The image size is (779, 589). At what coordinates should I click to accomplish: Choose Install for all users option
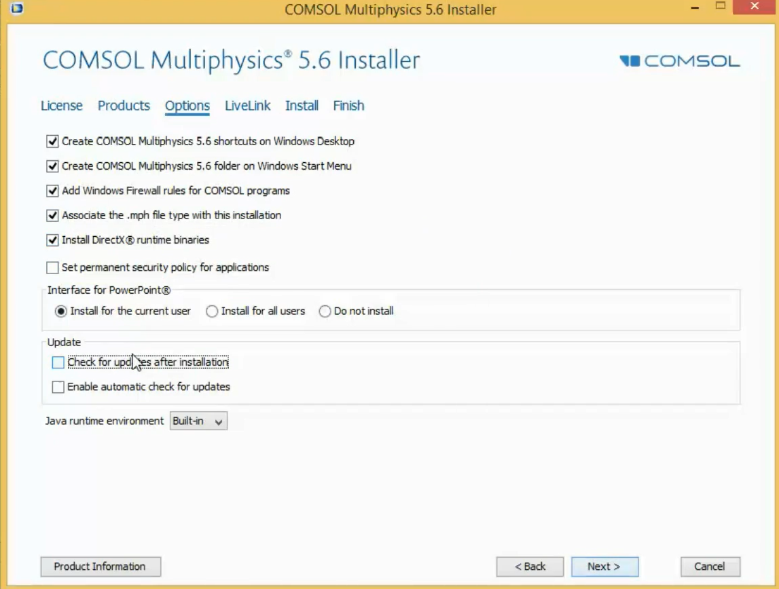tap(212, 311)
